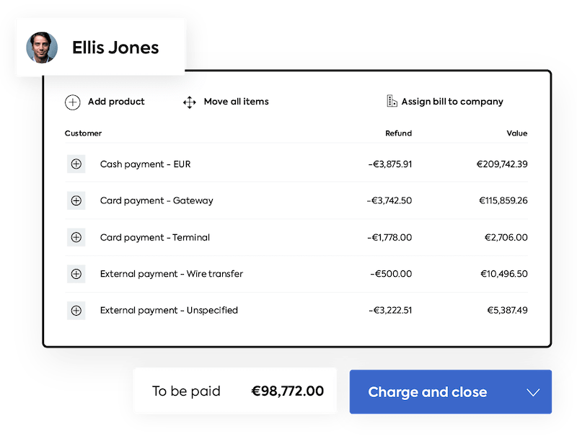Viewport: 577px width, 444px height.
Task: Click the plus icon for External payment - Unspecified
Action: pos(77,310)
